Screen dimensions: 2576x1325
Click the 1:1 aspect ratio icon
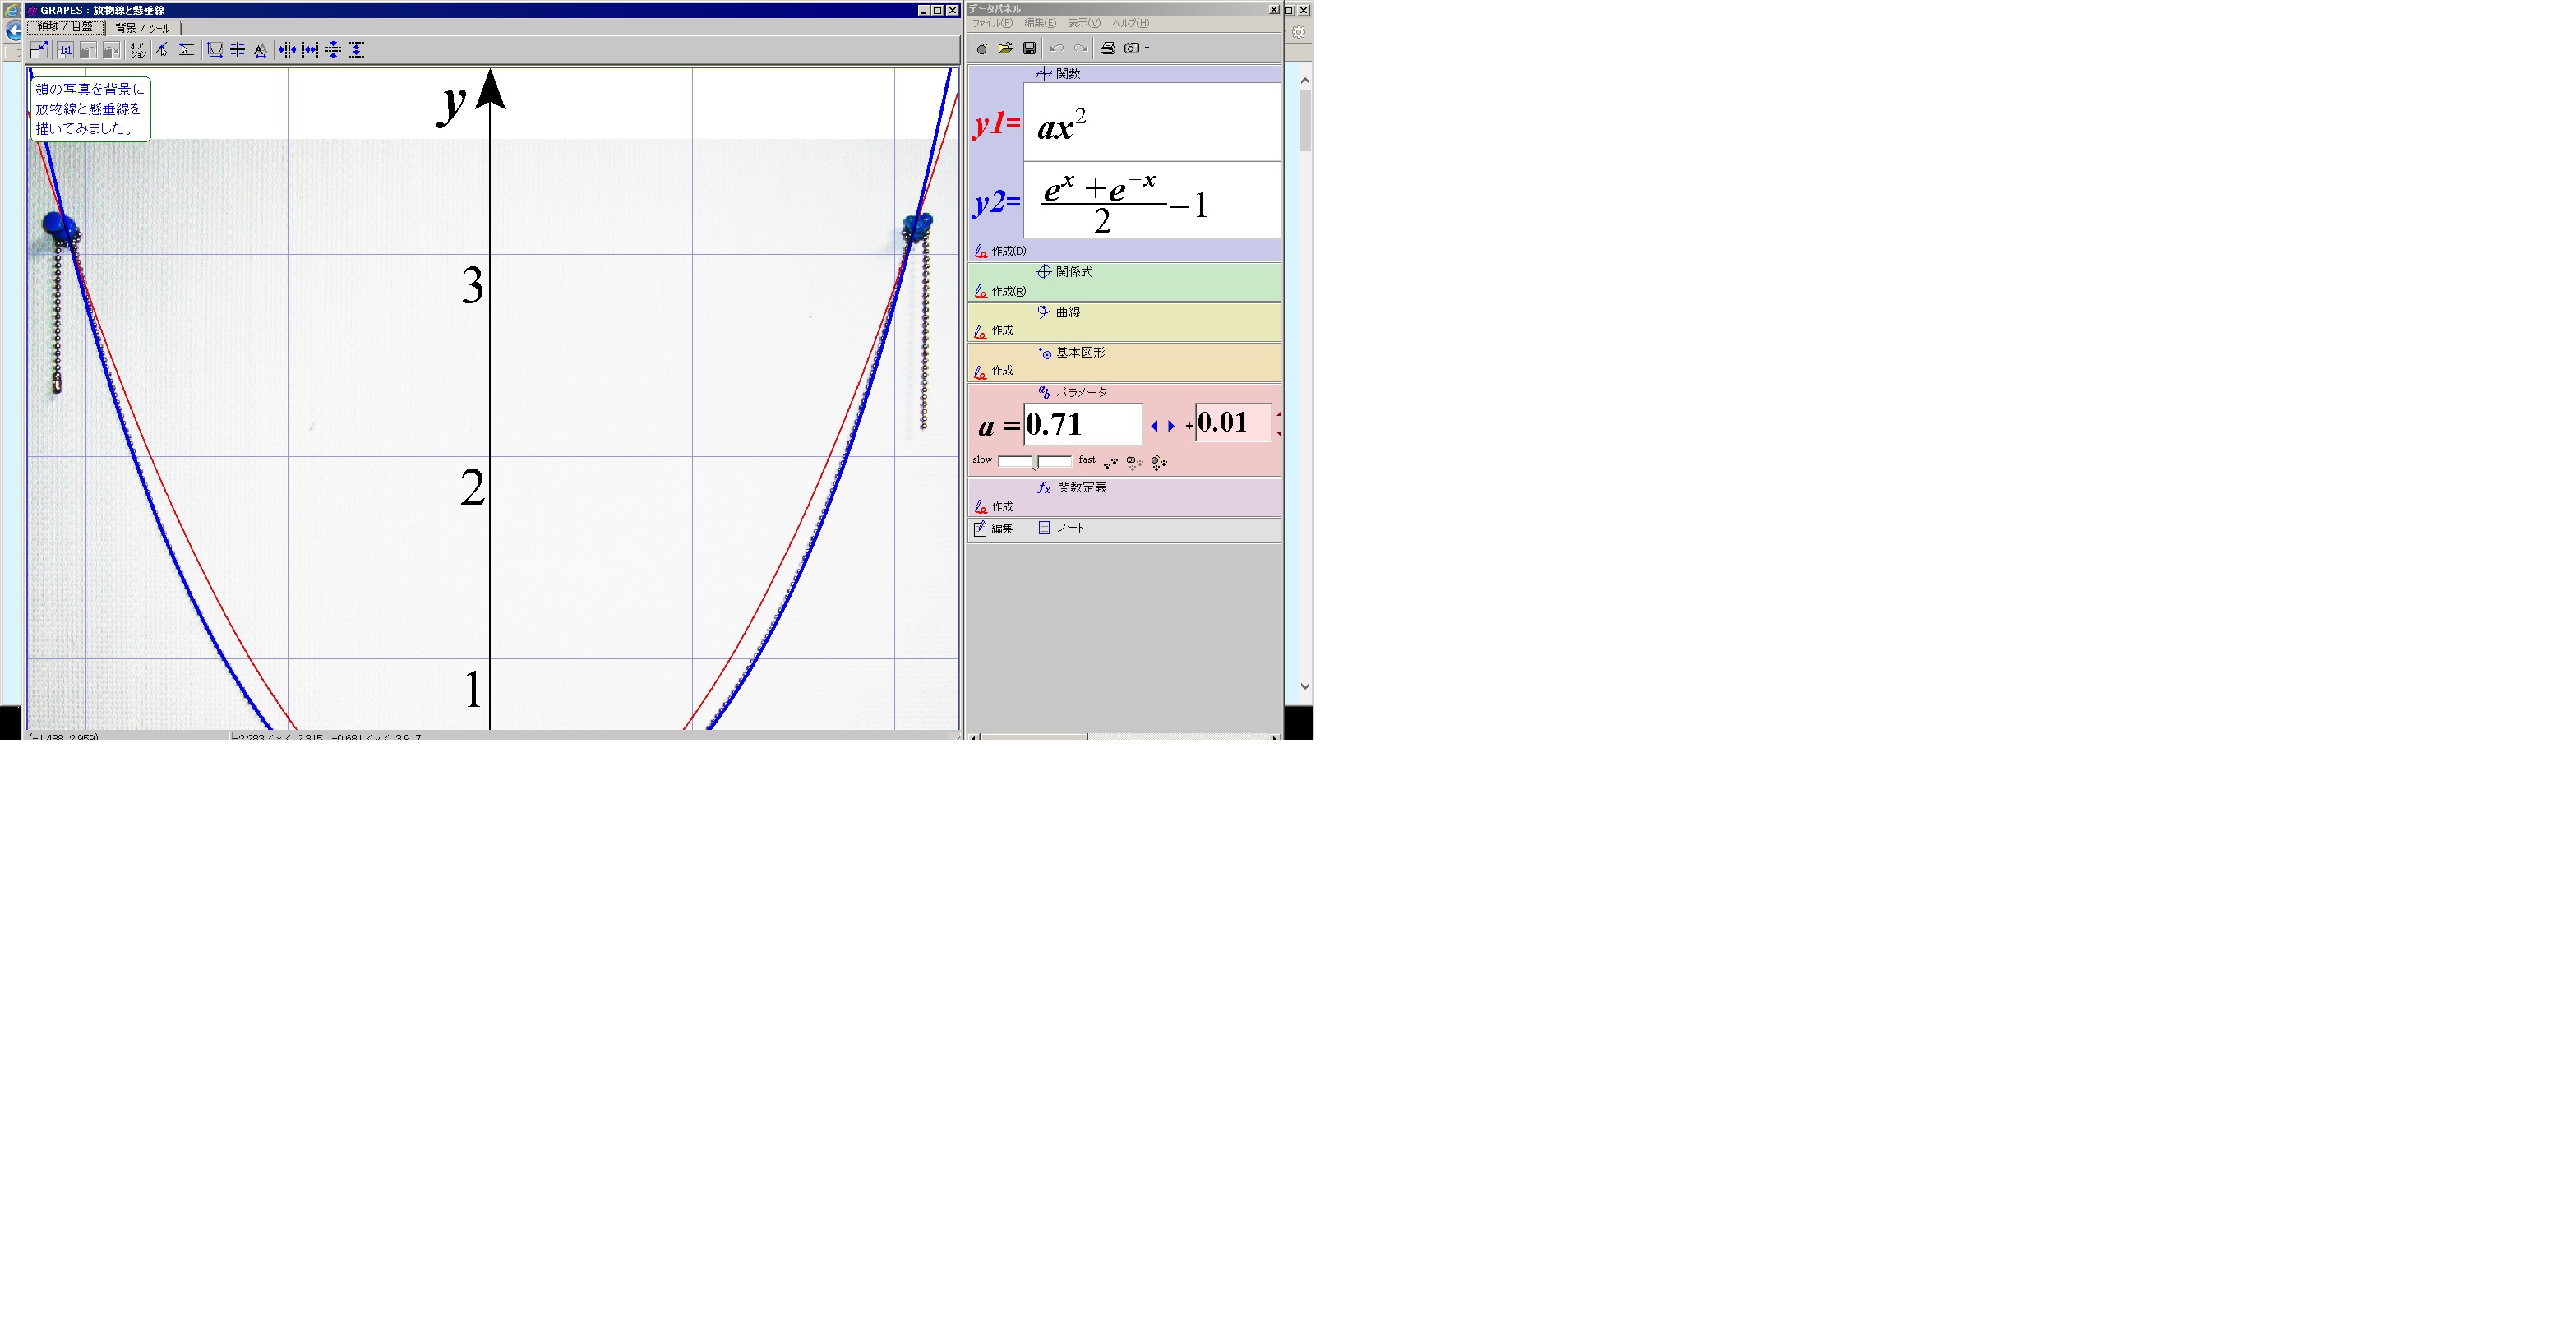(x=65, y=50)
